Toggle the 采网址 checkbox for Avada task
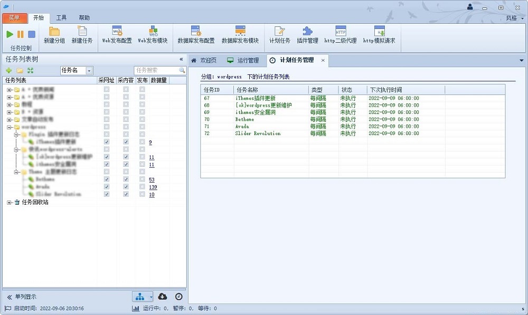 (x=107, y=187)
